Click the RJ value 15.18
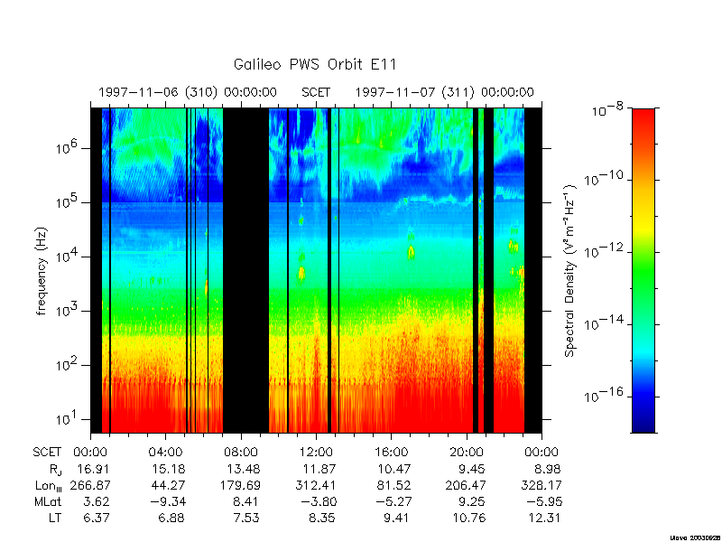The image size is (722, 542). [169, 469]
